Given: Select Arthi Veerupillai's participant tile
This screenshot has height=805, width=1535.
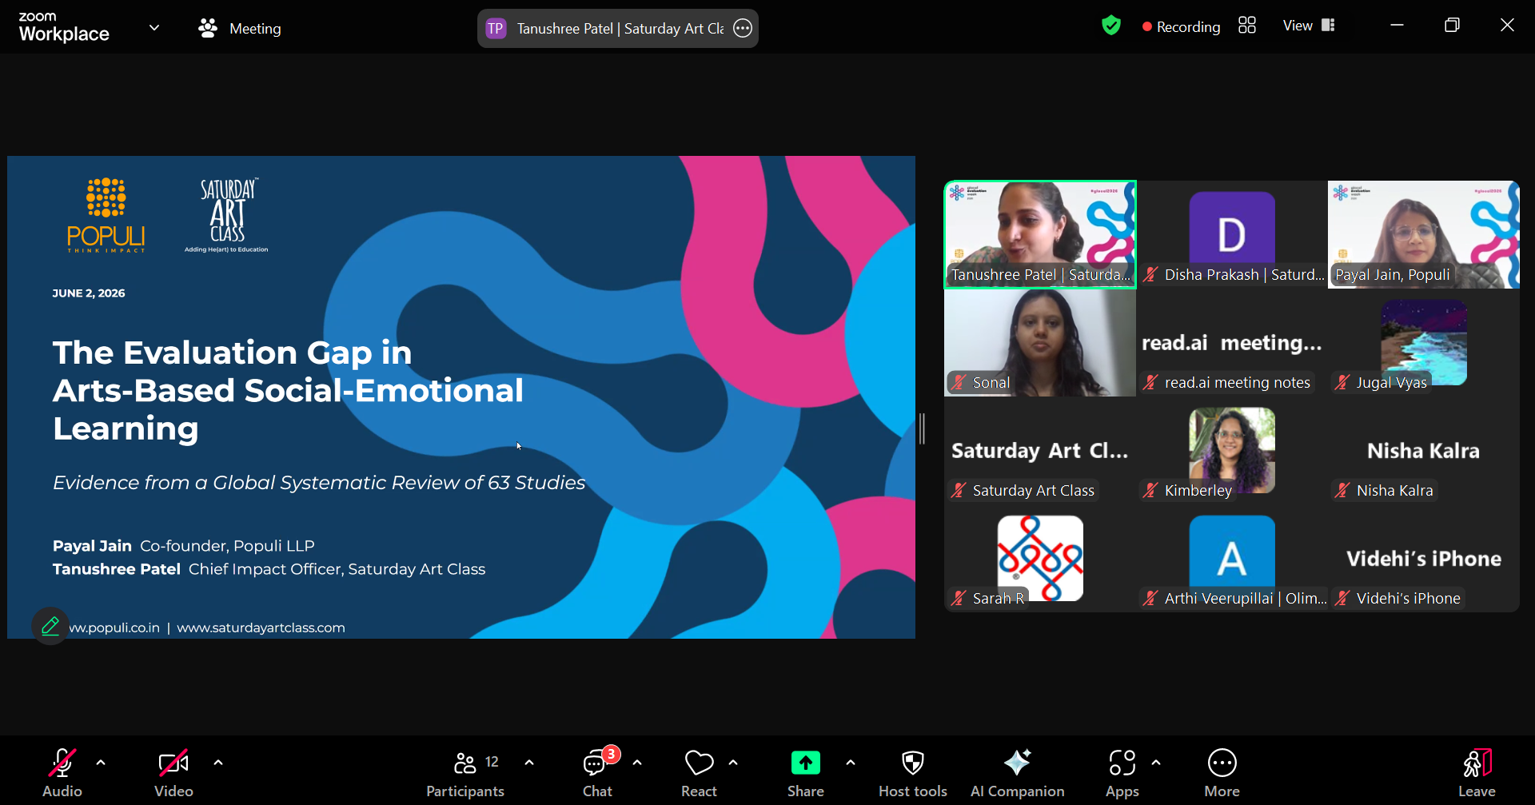Looking at the screenshot, I should pyautogui.click(x=1232, y=558).
